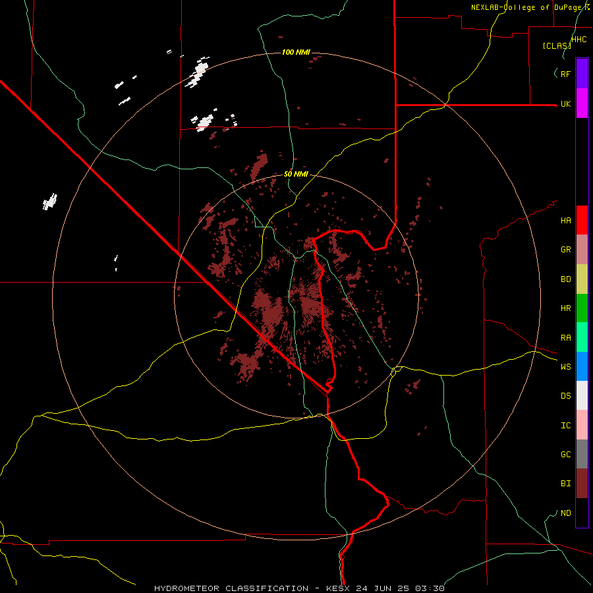Click the HR green legend swatch

click(582, 308)
